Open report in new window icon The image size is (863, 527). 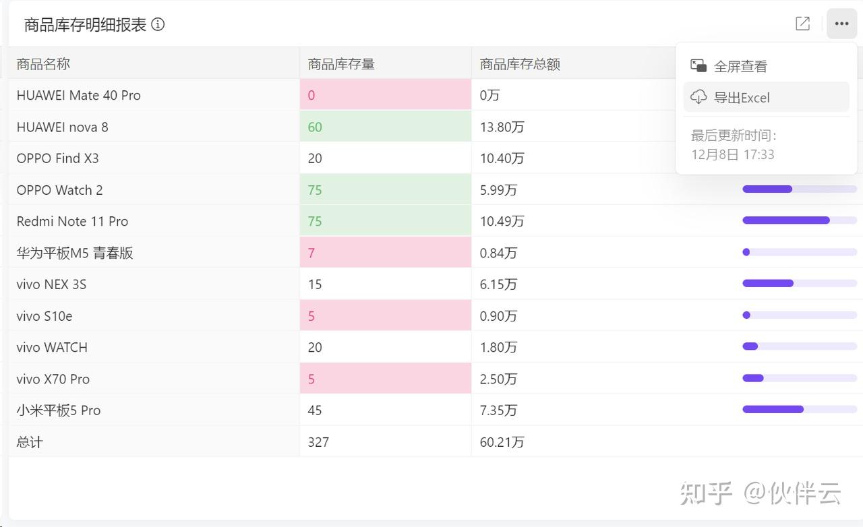802,24
